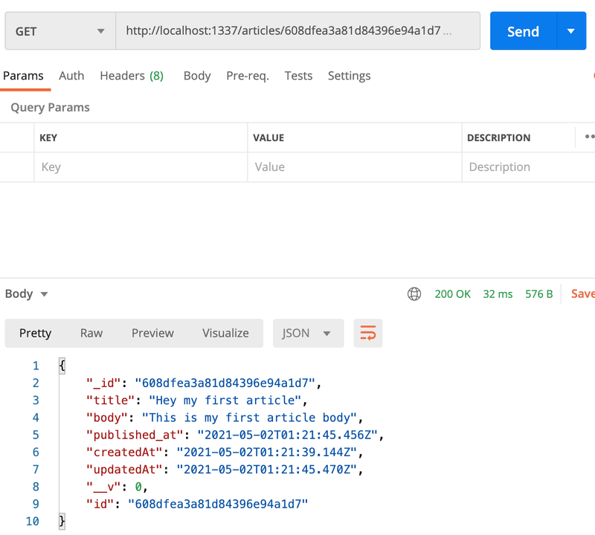
Task: Open the Tests tab
Action: point(298,76)
